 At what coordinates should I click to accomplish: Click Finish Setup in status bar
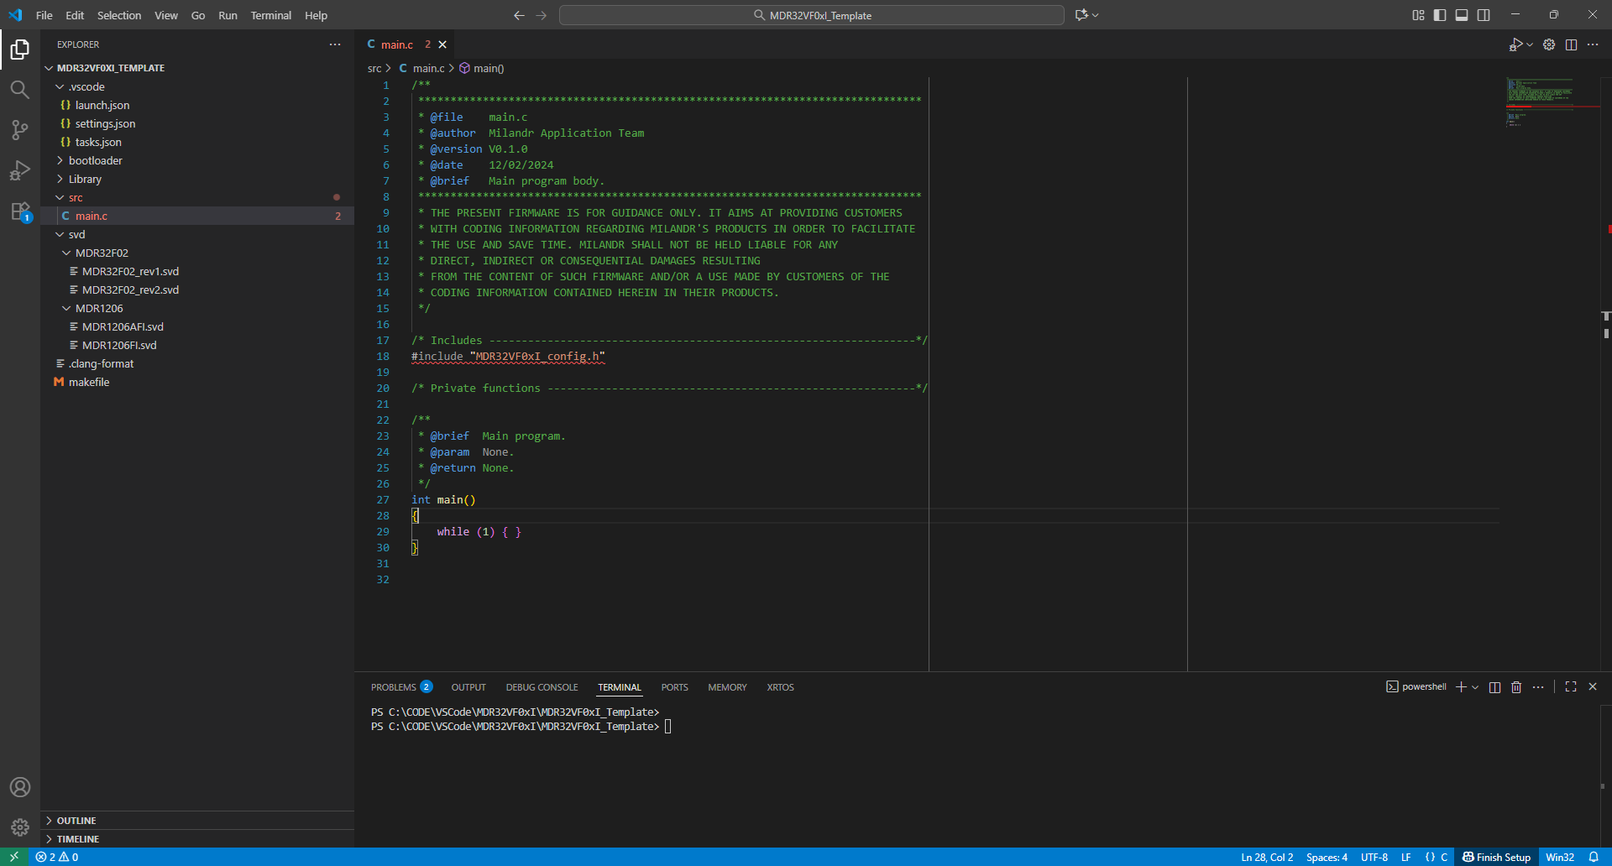pyautogui.click(x=1496, y=857)
